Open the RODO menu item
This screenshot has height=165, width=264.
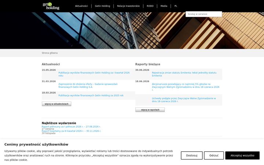click(150, 6)
